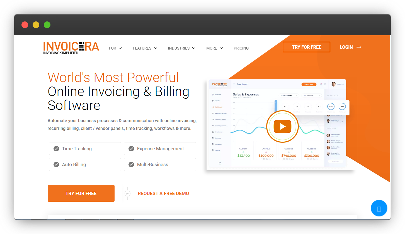Image resolution: width=405 pixels, height=234 pixels.
Task: Click the user avatar in preview header
Action: click(x=333, y=84)
